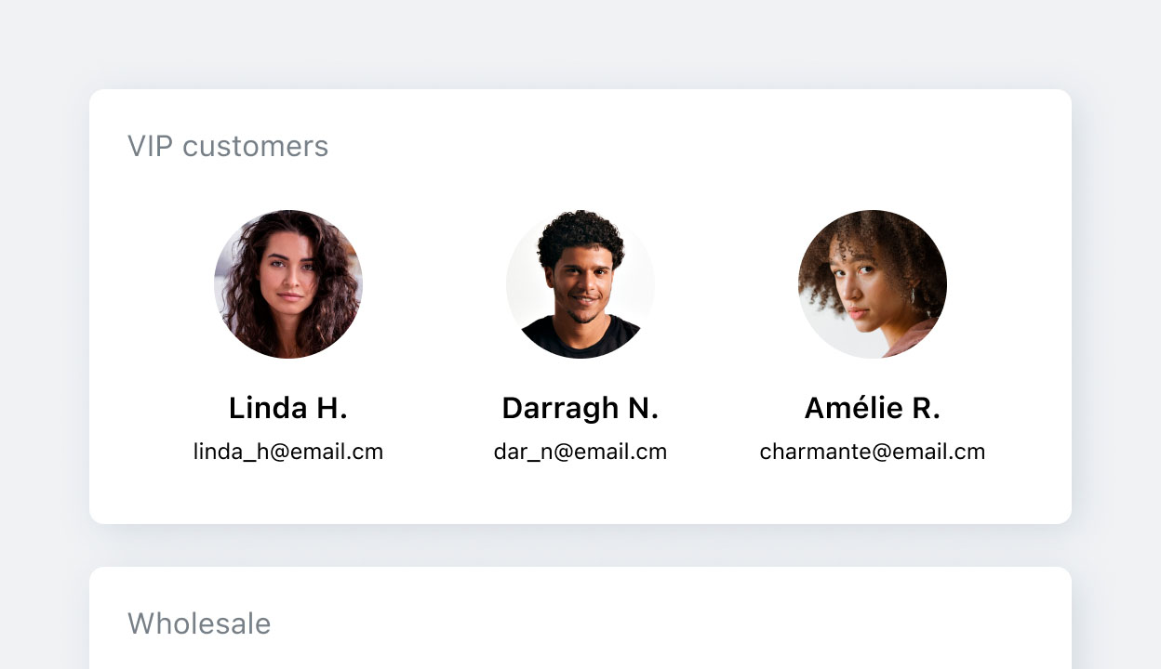Click the gray page background above the cards
Viewport: 1161px width, 669px height.
coord(580,42)
